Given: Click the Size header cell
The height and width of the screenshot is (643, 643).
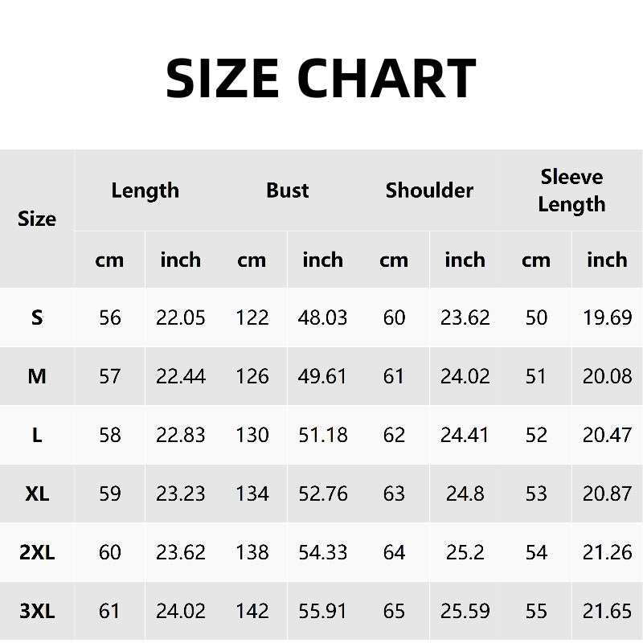Looking at the screenshot, I should click(x=37, y=219).
